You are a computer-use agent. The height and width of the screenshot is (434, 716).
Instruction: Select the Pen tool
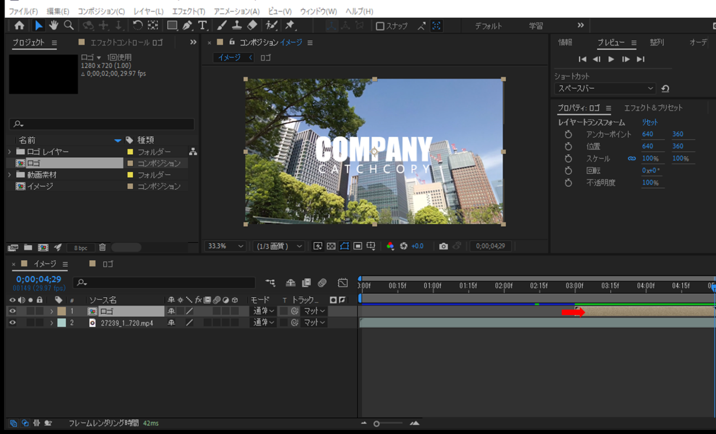click(187, 25)
